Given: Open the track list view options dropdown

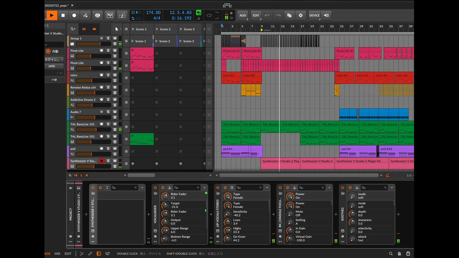Looking at the screenshot, I should tap(72, 29).
